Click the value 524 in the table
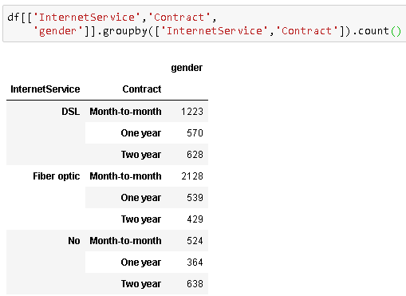 195,241
